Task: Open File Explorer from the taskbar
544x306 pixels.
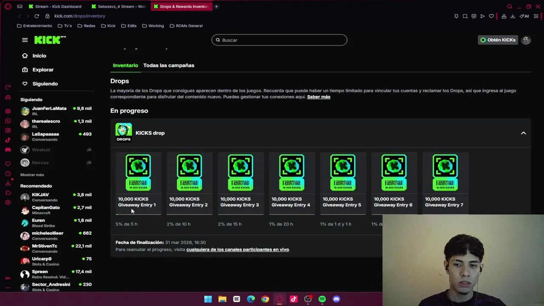Action: [222, 299]
